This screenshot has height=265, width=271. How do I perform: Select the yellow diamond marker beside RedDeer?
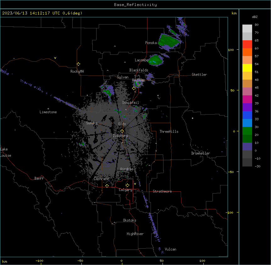(134, 88)
